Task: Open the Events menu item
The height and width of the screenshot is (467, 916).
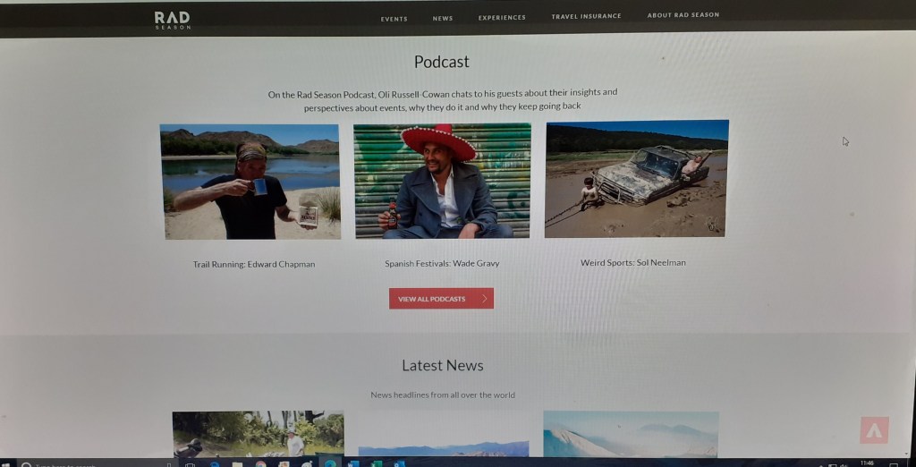Action: click(x=394, y=18)
